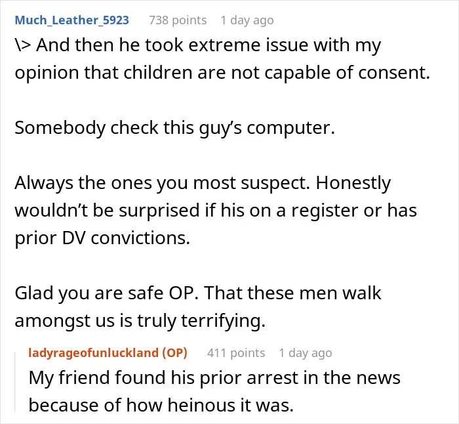This screenshot has height=424, width=459.
Task: Click the My friend found his prior arrest line
Action: click(214, 377)
